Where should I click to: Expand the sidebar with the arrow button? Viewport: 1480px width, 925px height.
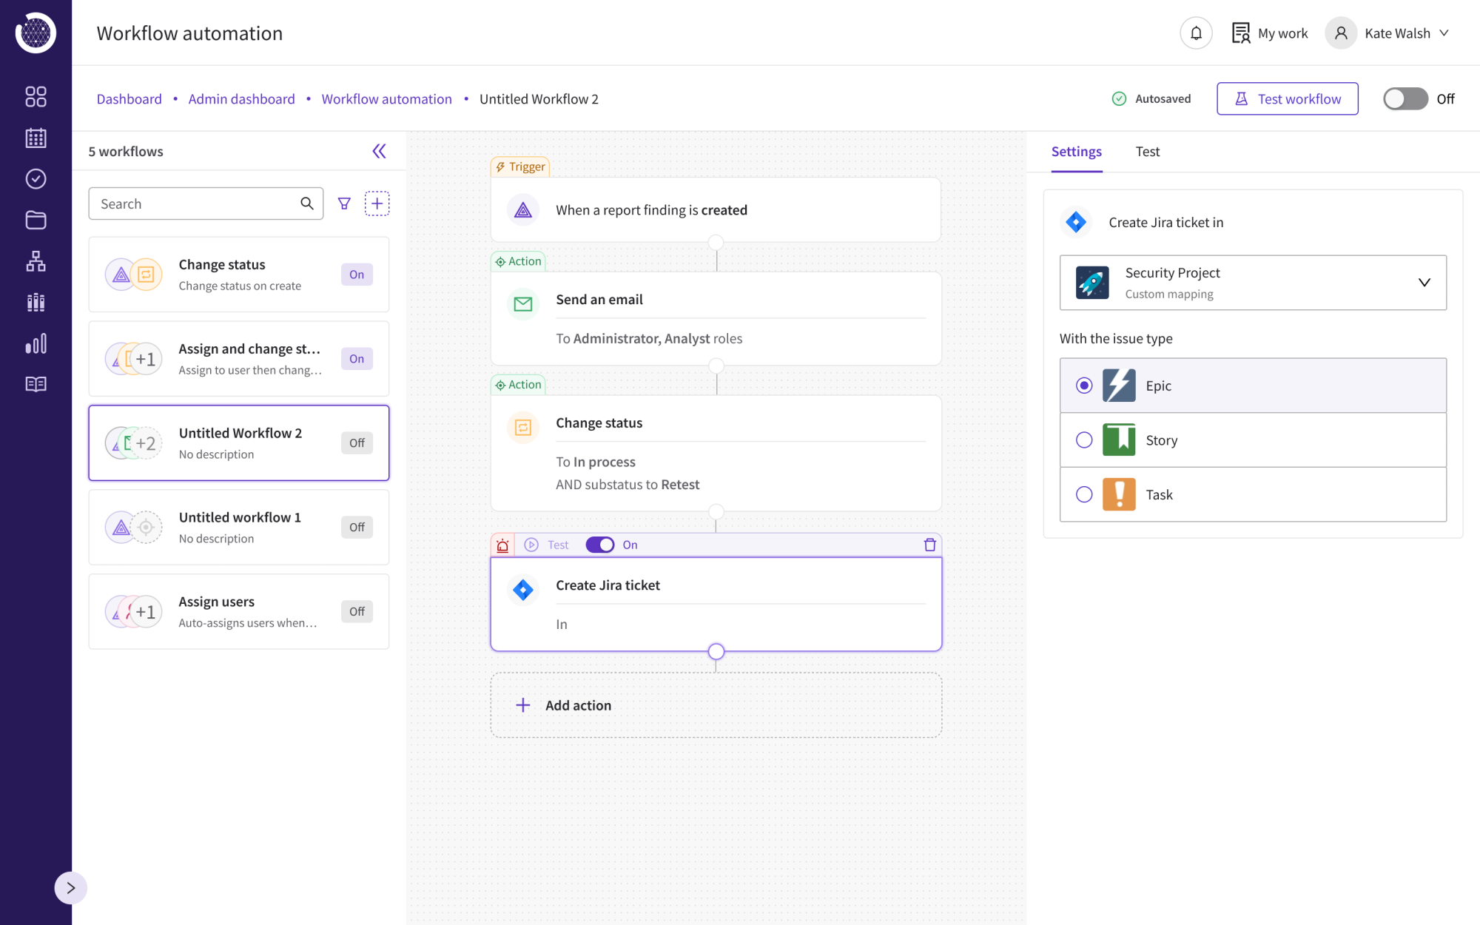click(x=70, y=887)
